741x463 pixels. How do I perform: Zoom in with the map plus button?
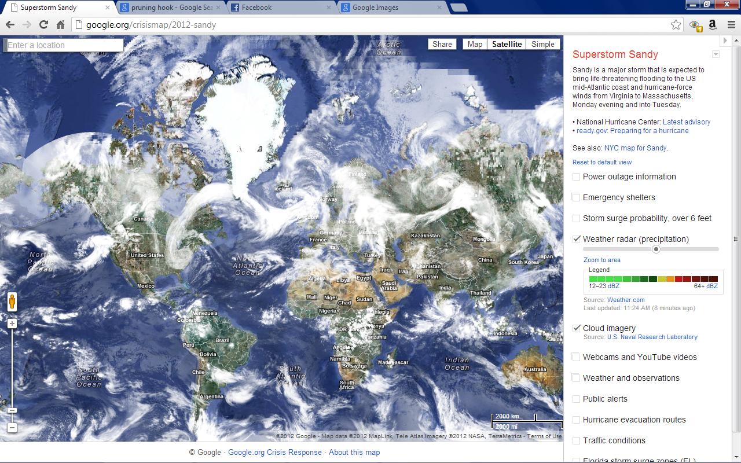(12, 324)
